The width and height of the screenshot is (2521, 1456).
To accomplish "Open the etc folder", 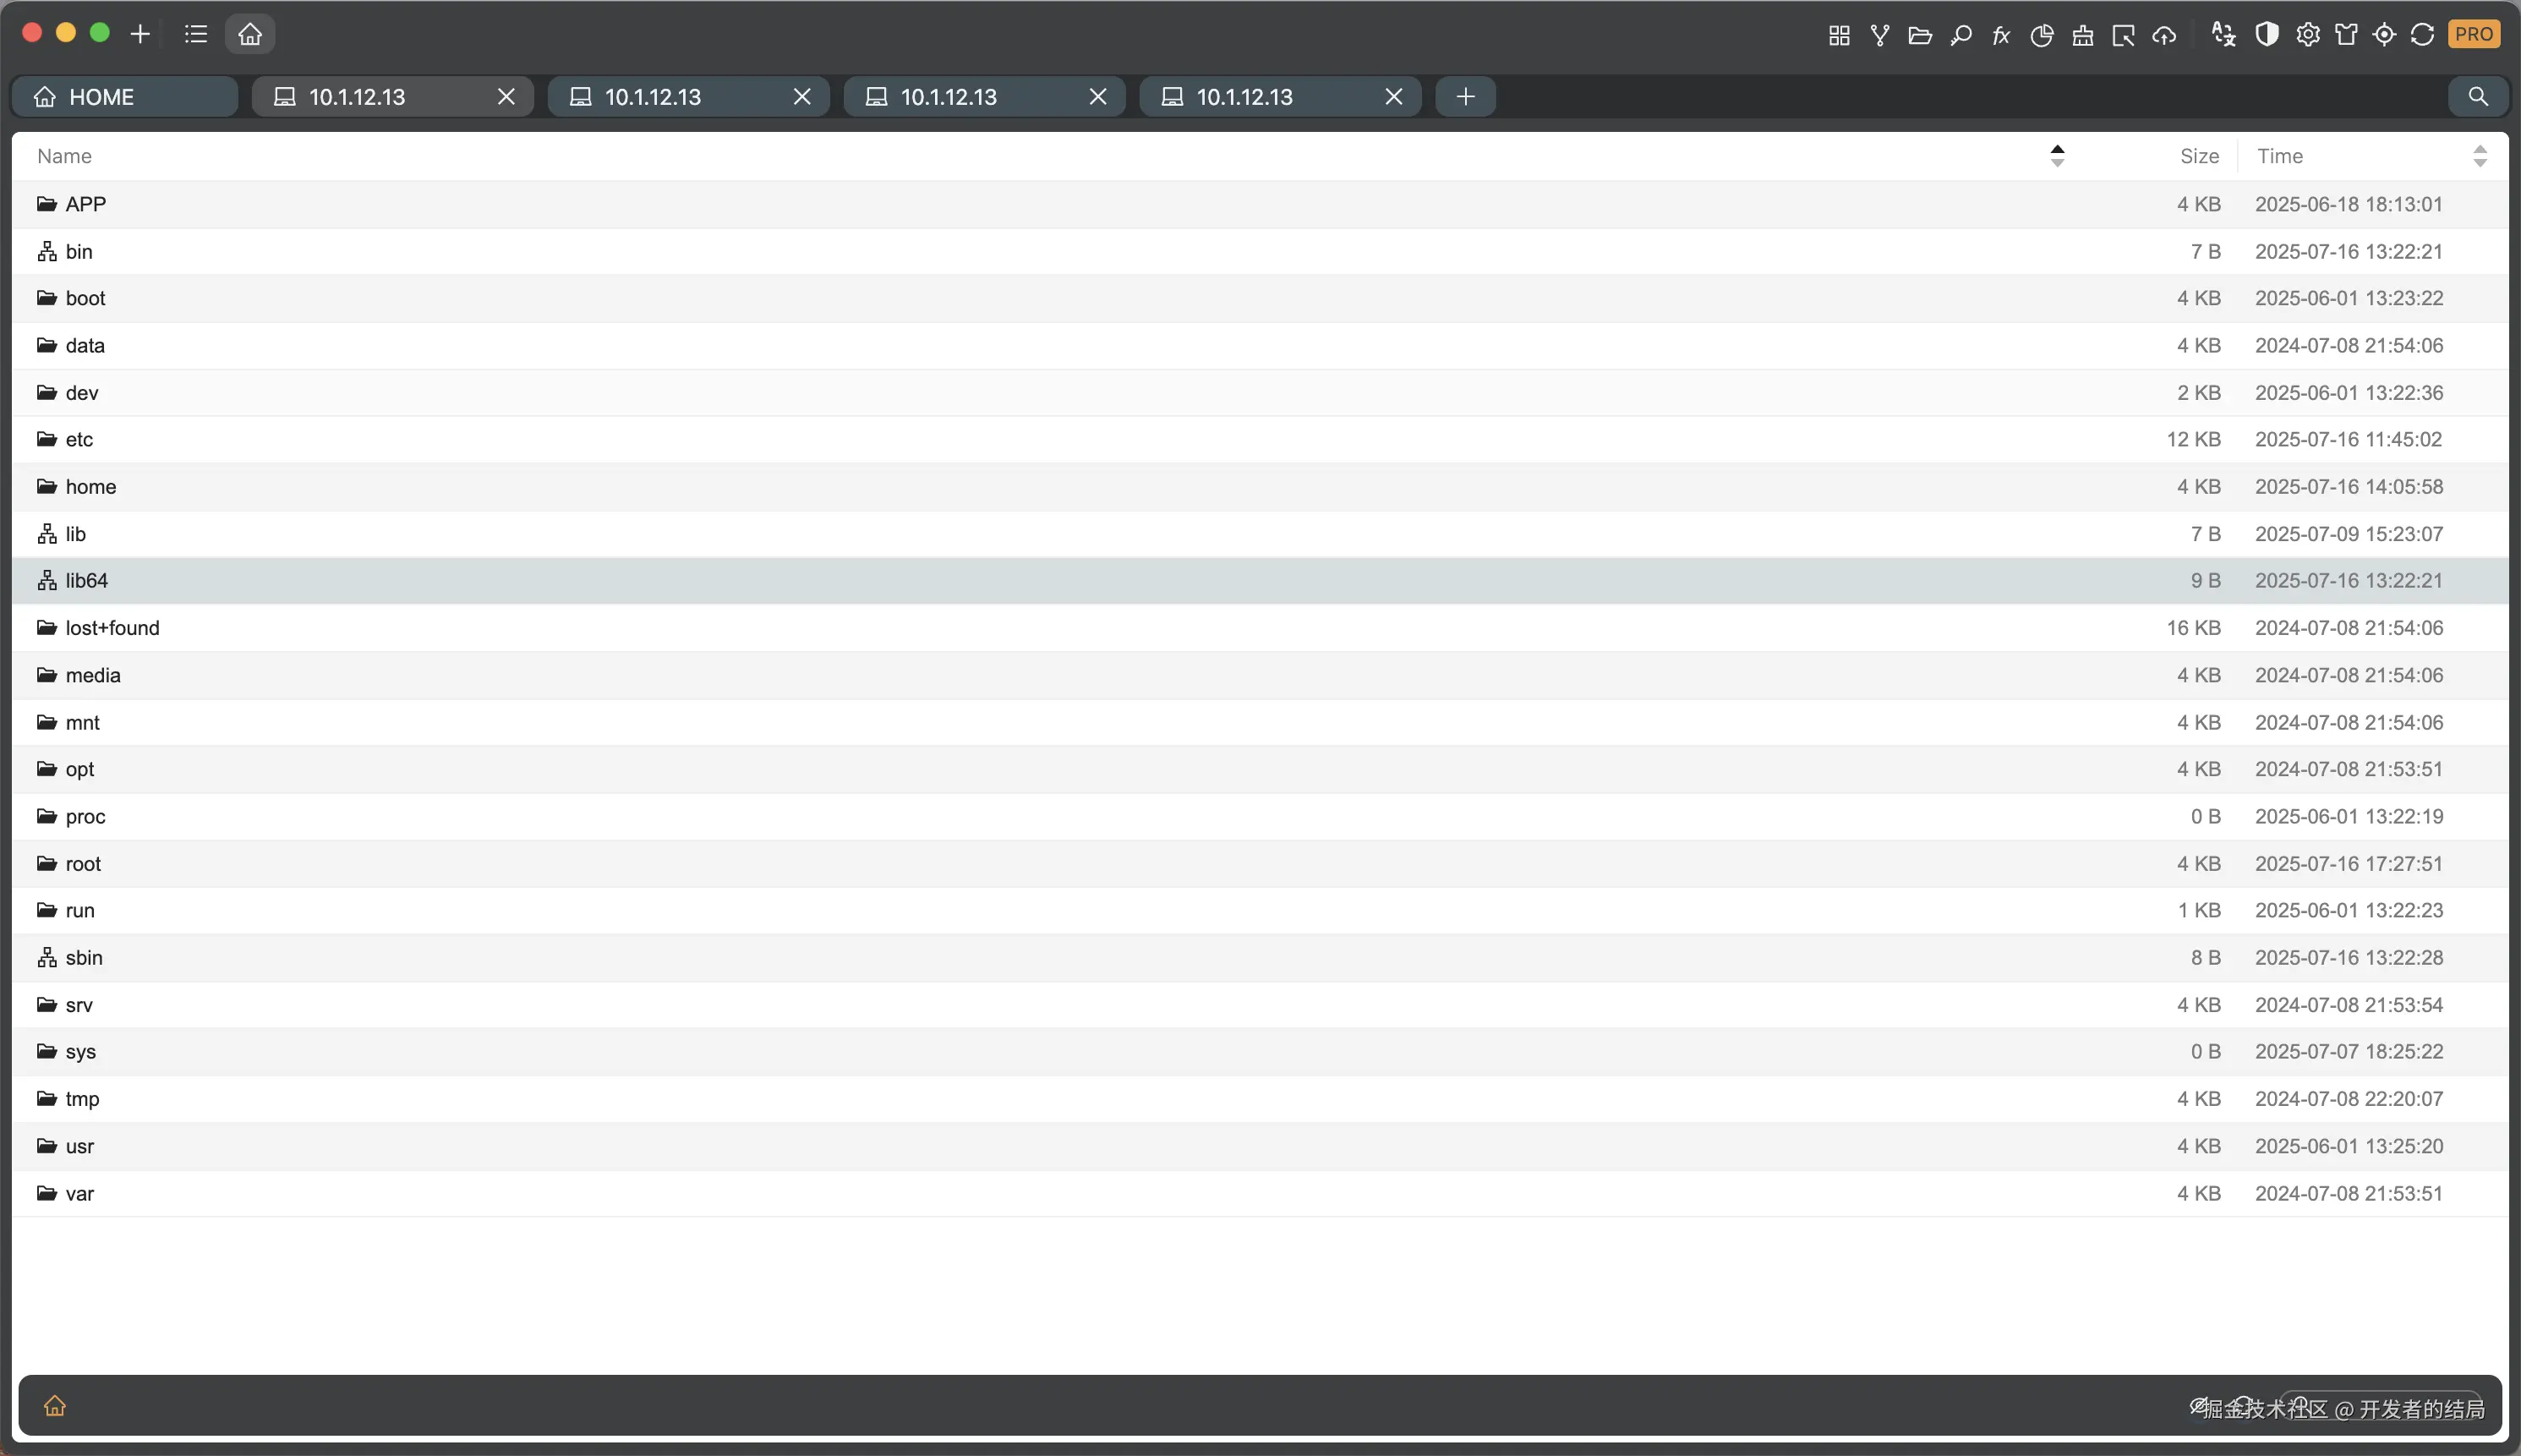I will pyautogui.click(x=79, y=440).
